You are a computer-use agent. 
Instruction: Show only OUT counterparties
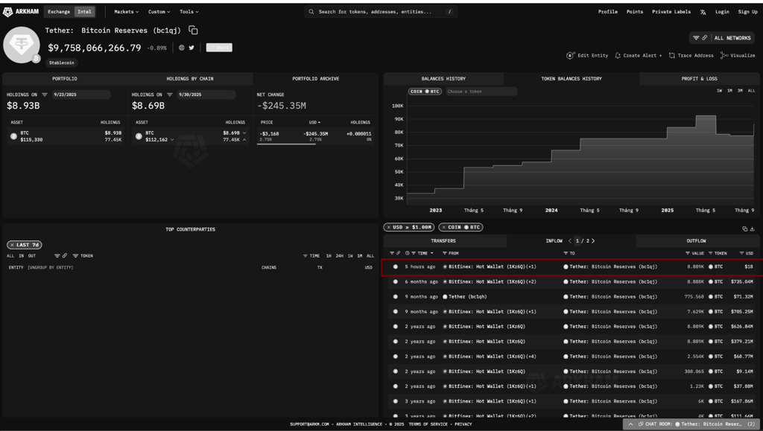click(31, 255)
